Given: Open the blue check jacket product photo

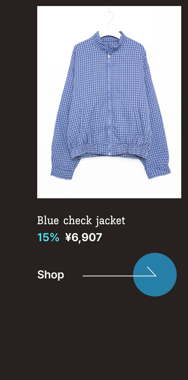Looking at the screenshot, I should click(x=109, y=102).
